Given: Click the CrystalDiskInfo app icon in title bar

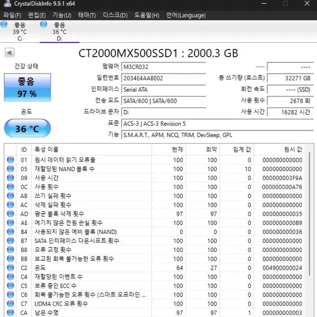Looking at the screenshot, I should (7, 3).
